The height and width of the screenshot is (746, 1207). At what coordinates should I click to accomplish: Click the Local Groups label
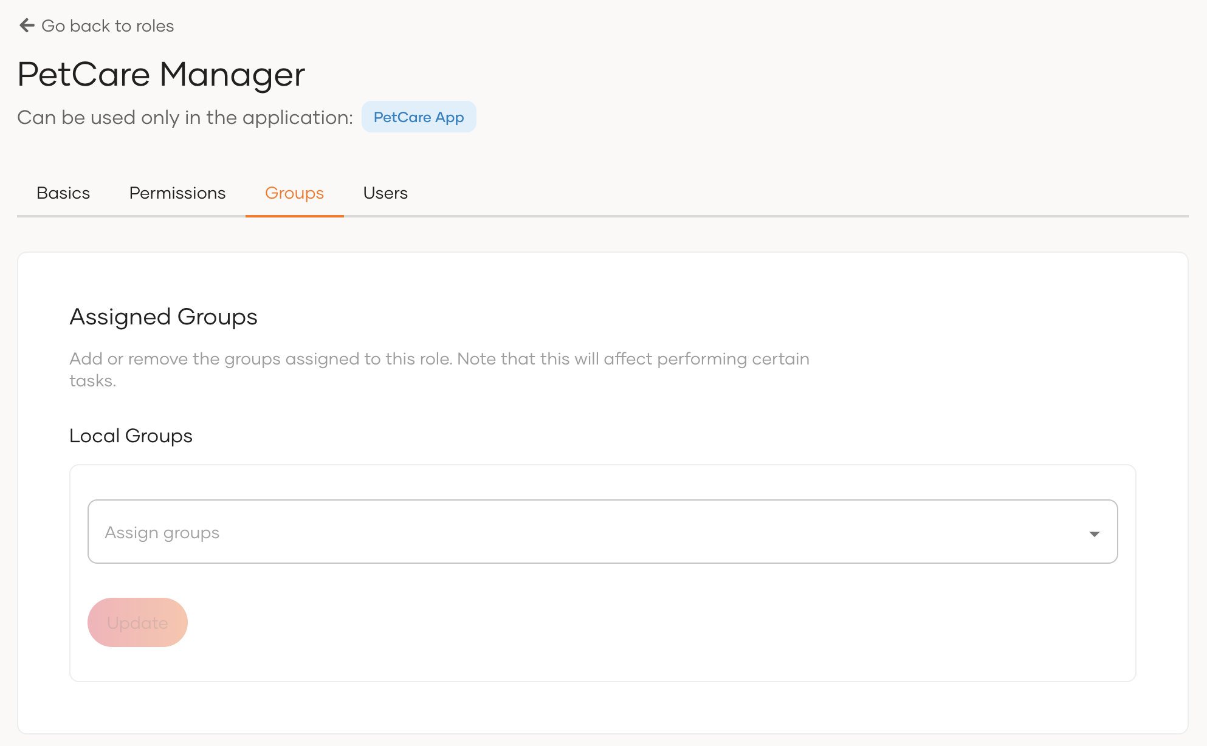click(131, 435)
